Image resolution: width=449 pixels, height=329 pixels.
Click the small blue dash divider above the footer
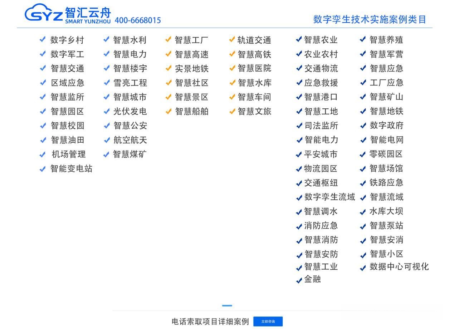pos(228,305)
